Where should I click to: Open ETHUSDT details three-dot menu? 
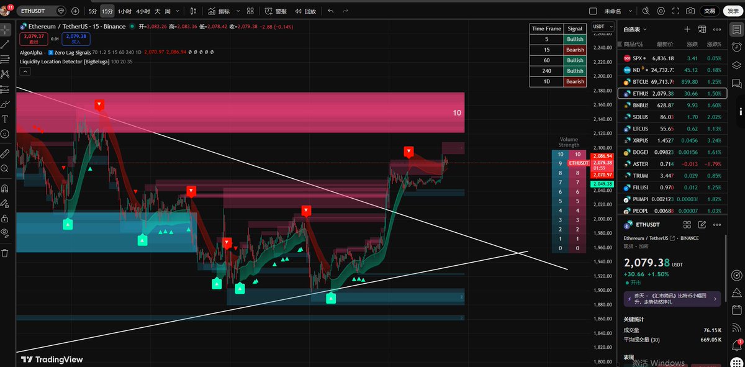click(x=718, y=225)
